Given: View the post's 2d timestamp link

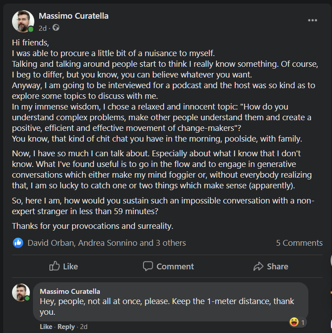Looking at the screenshot, I should point(42,28).
